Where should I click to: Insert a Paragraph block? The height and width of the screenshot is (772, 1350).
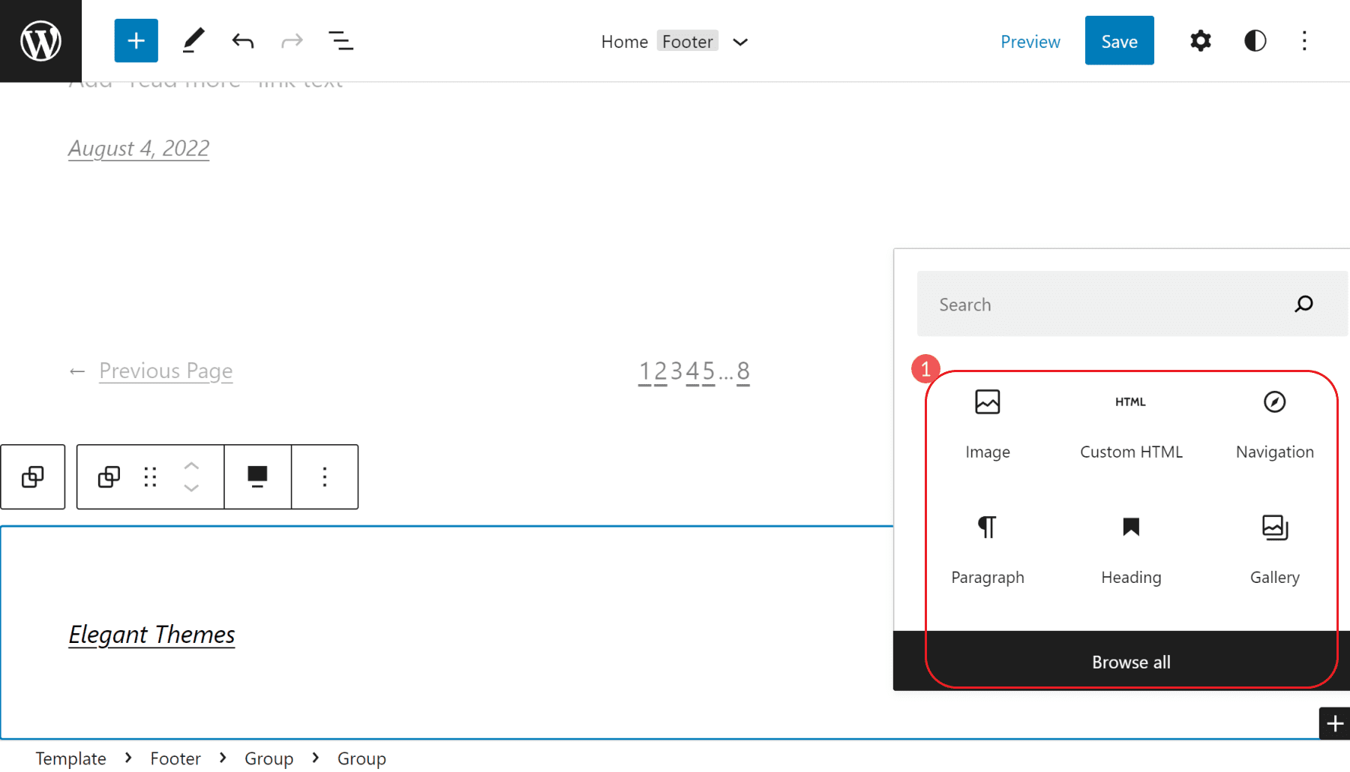tap(987, 549)
